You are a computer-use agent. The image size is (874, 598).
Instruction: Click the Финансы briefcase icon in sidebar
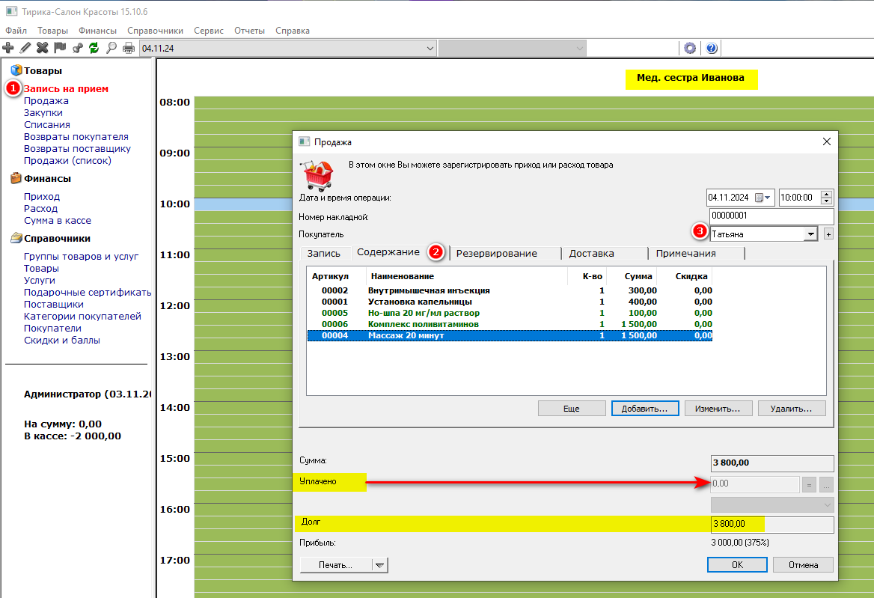16,178
